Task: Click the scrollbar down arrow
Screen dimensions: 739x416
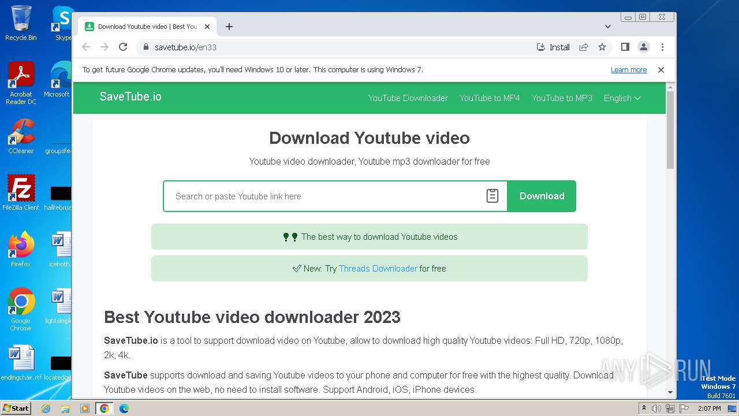Action: (x=670, y=392)
